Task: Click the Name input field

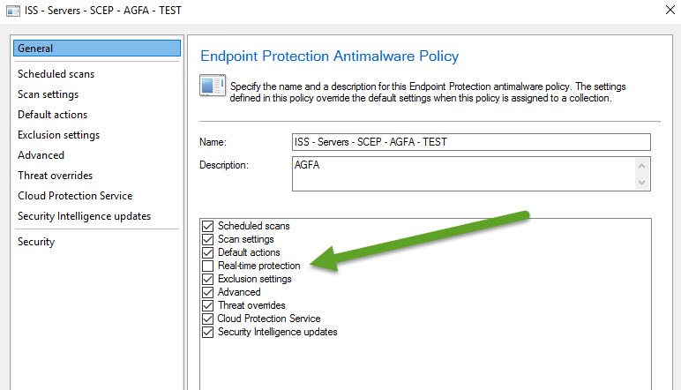Action: pyautogui.click(x=471, y=142)
